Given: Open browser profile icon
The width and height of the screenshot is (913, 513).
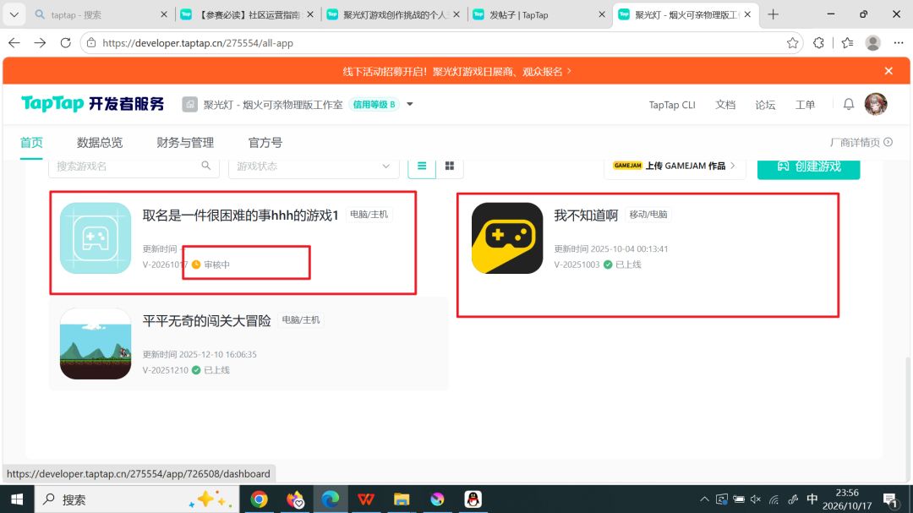Looking at the screenshot, I should pyautogui.click(x=872, y=43).
